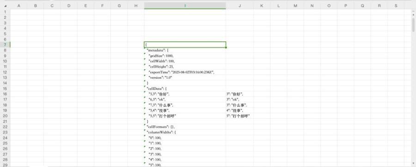Select row 1 header
This screenshot has height=167, width=416.
point(5,12)
